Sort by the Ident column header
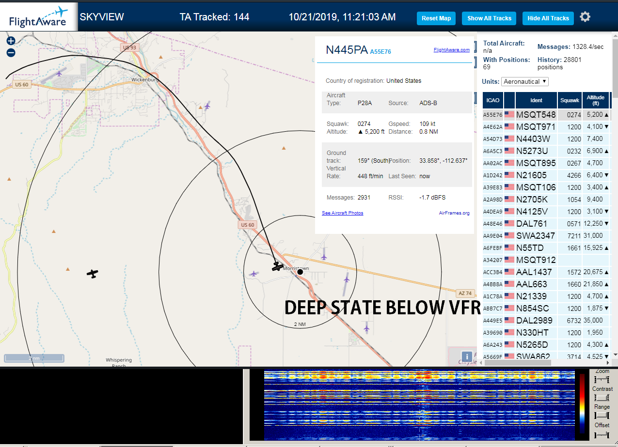618x447 pixels. (x=536, y=100)
